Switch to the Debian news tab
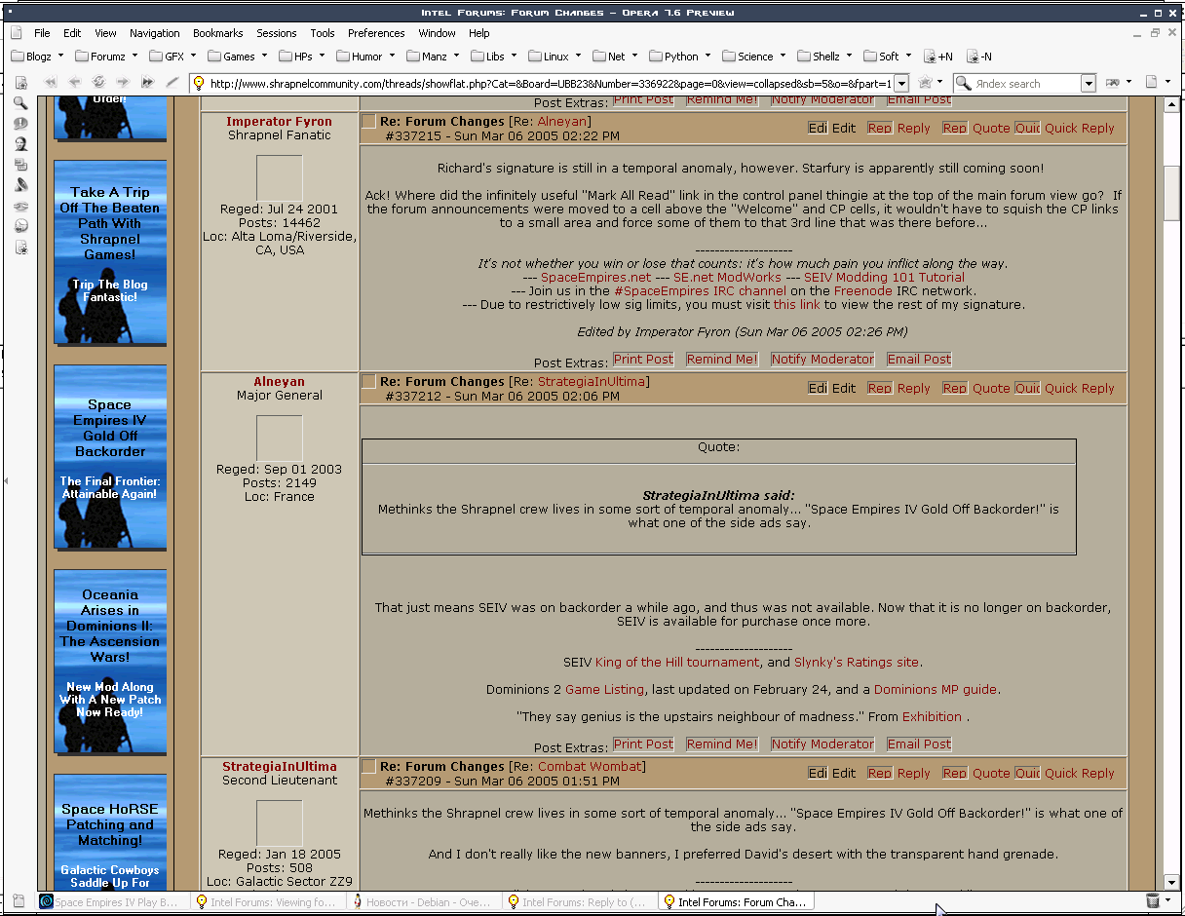The height and width of the screenshot is (916, 1185). [425, 901]
